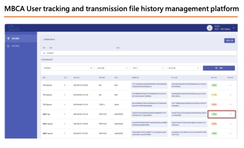
Task: Open arrow for TEST.jpg.enc row with yellow status
Action: pos(230,95)
